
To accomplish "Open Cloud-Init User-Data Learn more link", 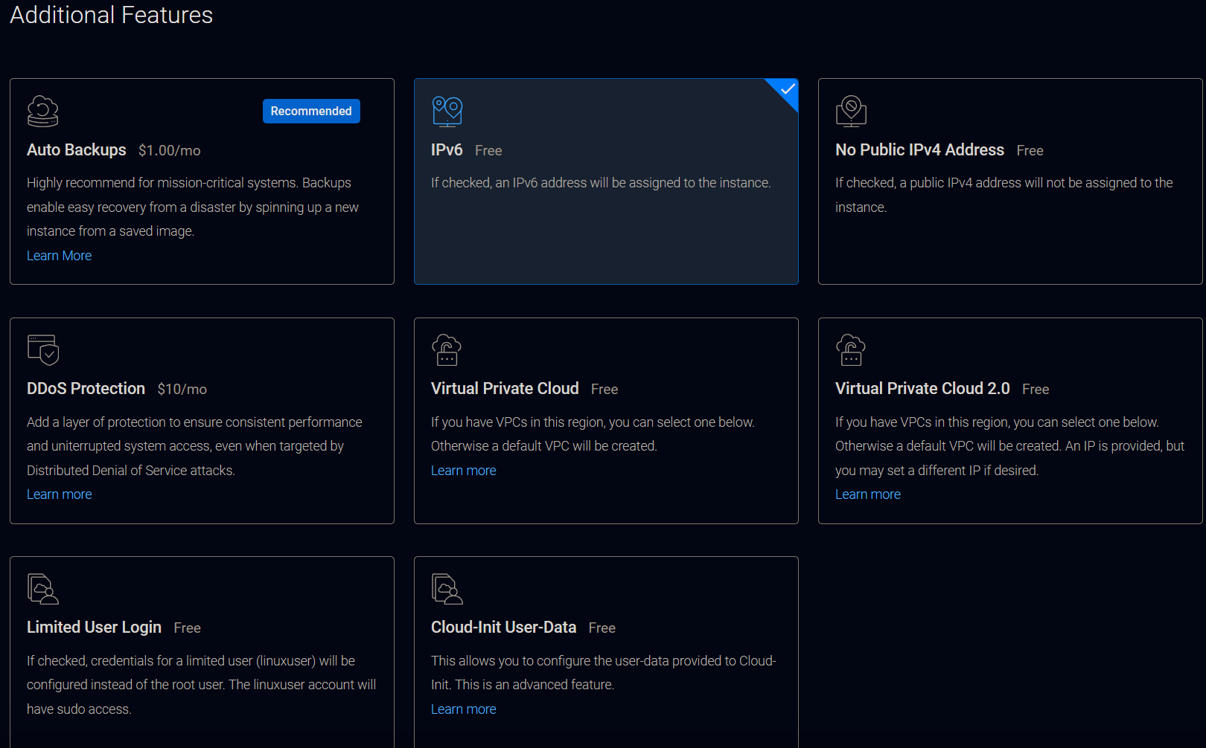I will [x=463, y=709].
